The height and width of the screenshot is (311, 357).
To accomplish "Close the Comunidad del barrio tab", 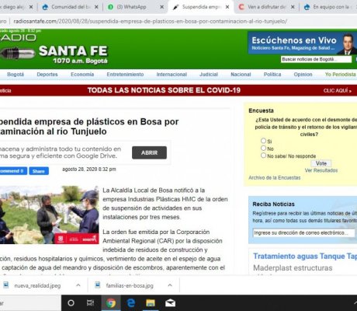I will pos(96,7).
